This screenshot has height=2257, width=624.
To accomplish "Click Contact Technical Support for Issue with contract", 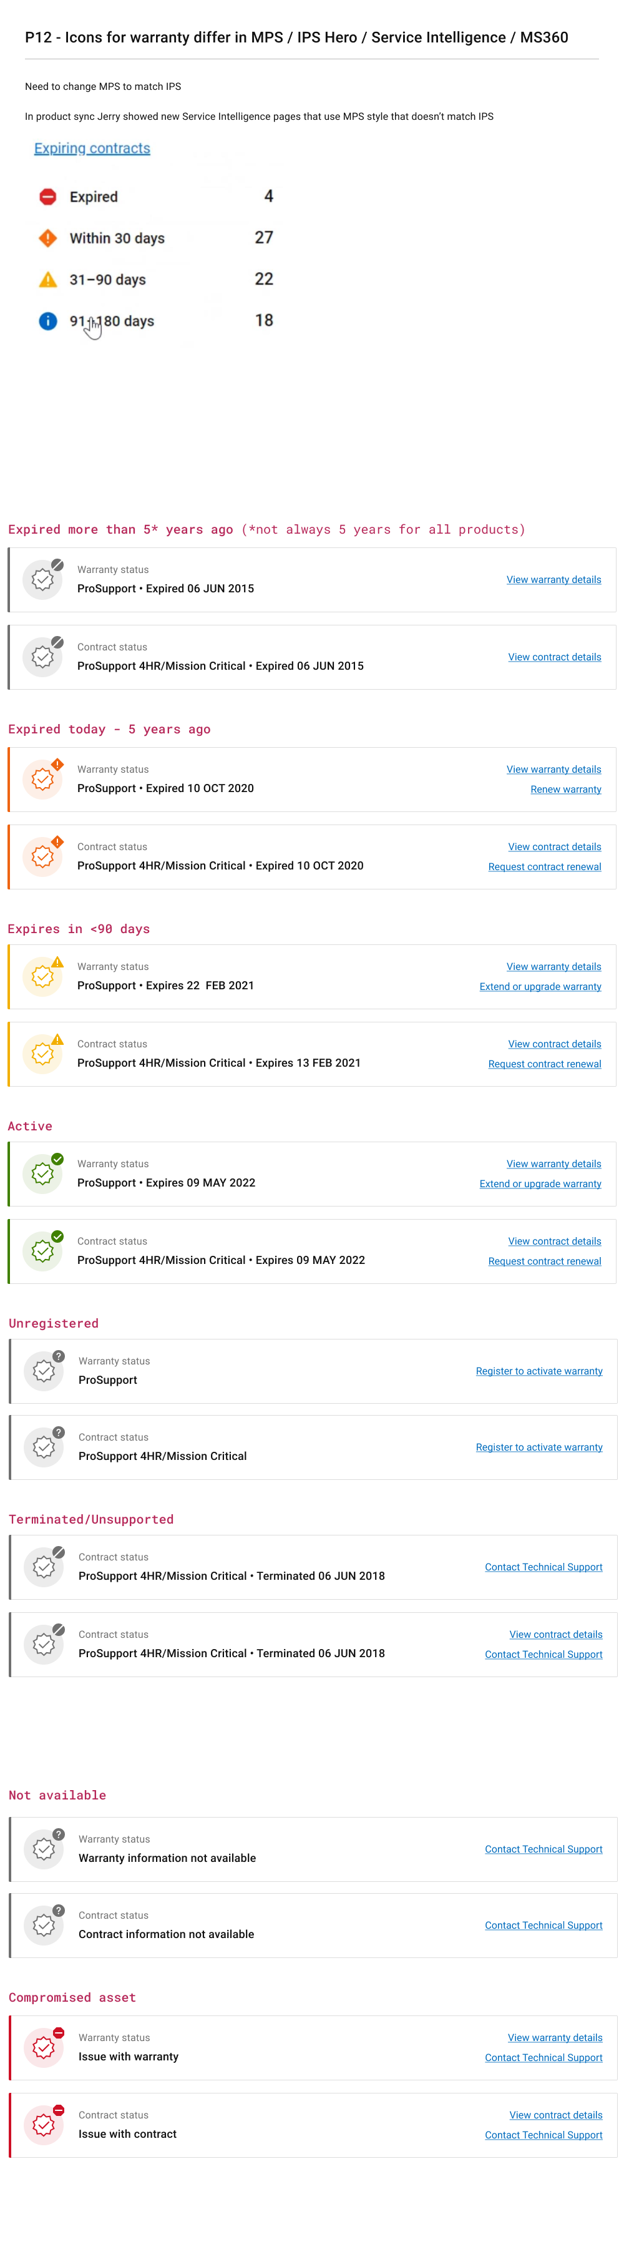I will coord(544,2135).
